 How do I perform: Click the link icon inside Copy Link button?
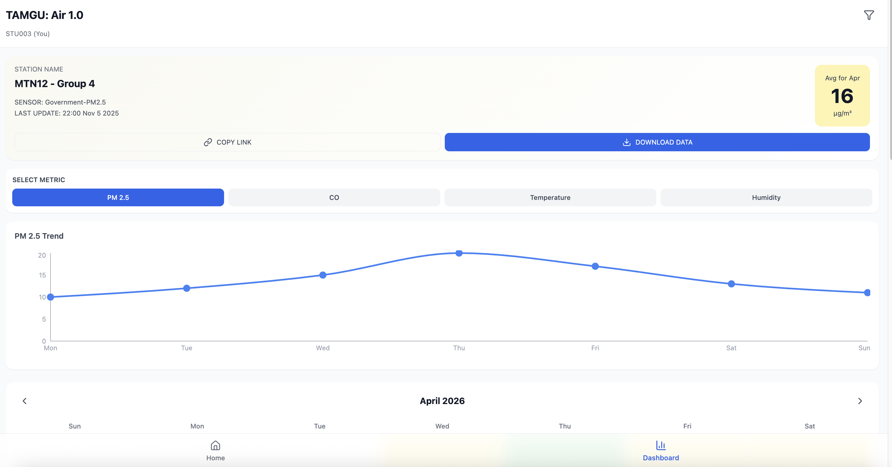point(208,142)
